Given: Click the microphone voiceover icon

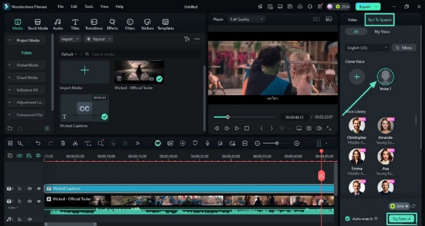Looking at the screenshot, I should pyautogui.click(x=208, y=143).
